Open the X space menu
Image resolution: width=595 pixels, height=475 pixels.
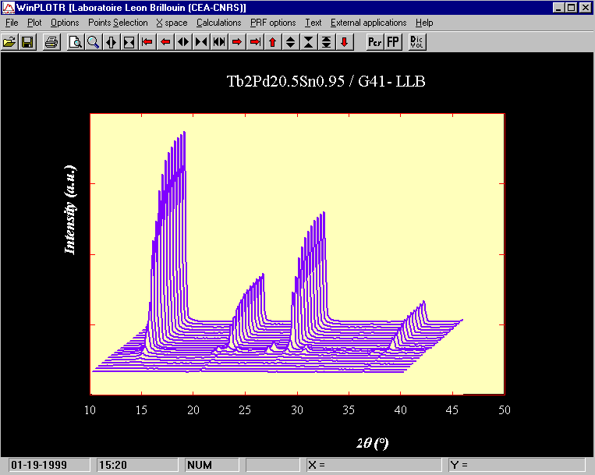(x=172, y=23)
